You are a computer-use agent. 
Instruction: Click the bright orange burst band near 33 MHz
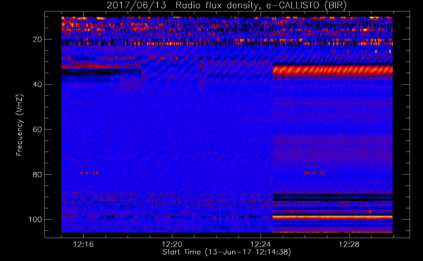coord(333,70)
